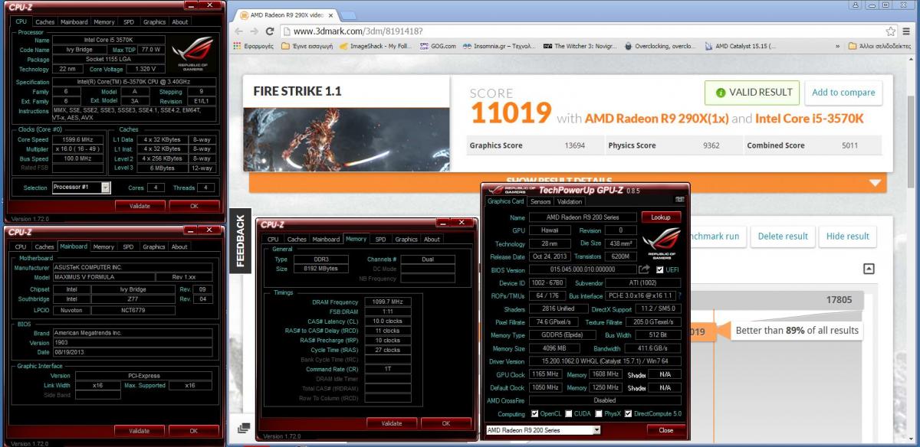This screenshot has width=920, height=447.
Task: Select Mainboard tab in CPU-Z memory window
Action: pos(326,240)
